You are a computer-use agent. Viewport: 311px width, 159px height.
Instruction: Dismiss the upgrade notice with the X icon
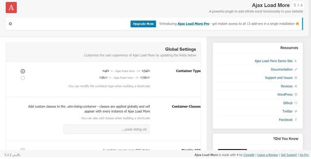pyautogui.click(x=10, y=24)
